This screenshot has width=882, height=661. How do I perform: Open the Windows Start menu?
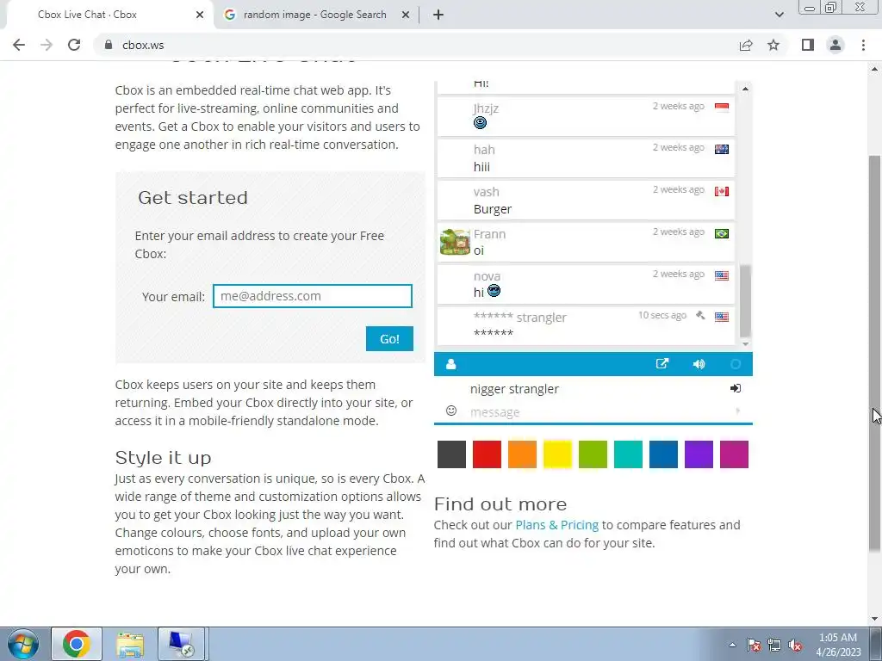23,644
